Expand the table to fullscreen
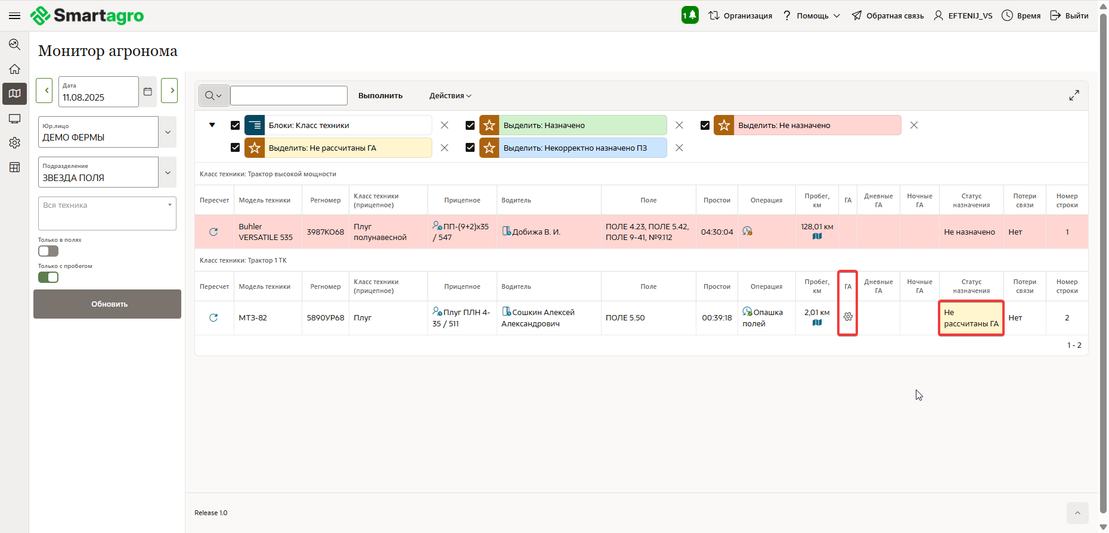This screenshot has height=533, width=1109. coord(1074,95)
